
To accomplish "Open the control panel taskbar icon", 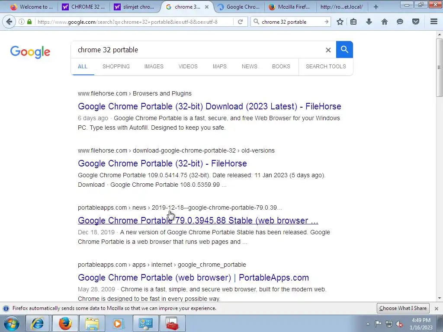I will (x=145, y=323).
